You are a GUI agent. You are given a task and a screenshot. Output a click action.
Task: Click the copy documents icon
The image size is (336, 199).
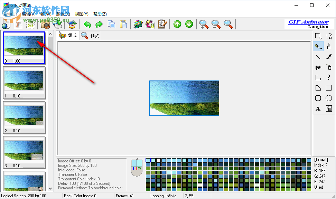[111, 24]
